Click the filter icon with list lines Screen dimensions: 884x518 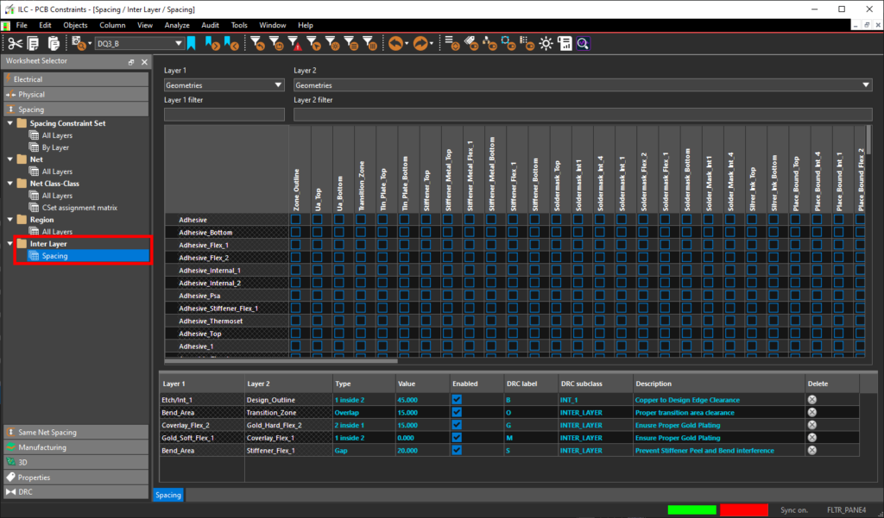coord(350,43)
